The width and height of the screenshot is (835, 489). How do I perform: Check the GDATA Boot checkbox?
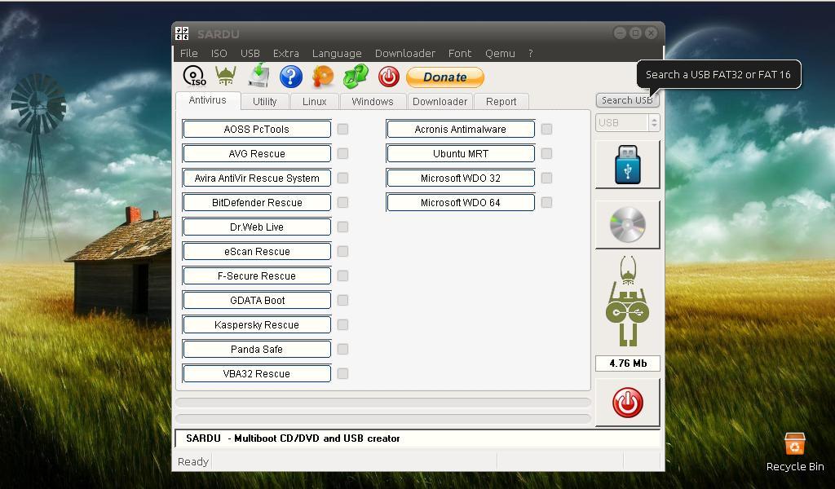click(343, 300)
